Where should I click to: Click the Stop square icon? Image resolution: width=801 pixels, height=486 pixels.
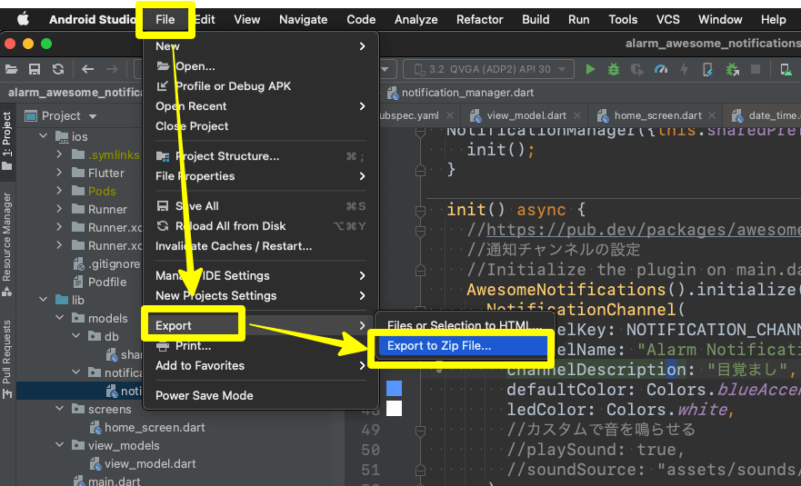point(756,69)
